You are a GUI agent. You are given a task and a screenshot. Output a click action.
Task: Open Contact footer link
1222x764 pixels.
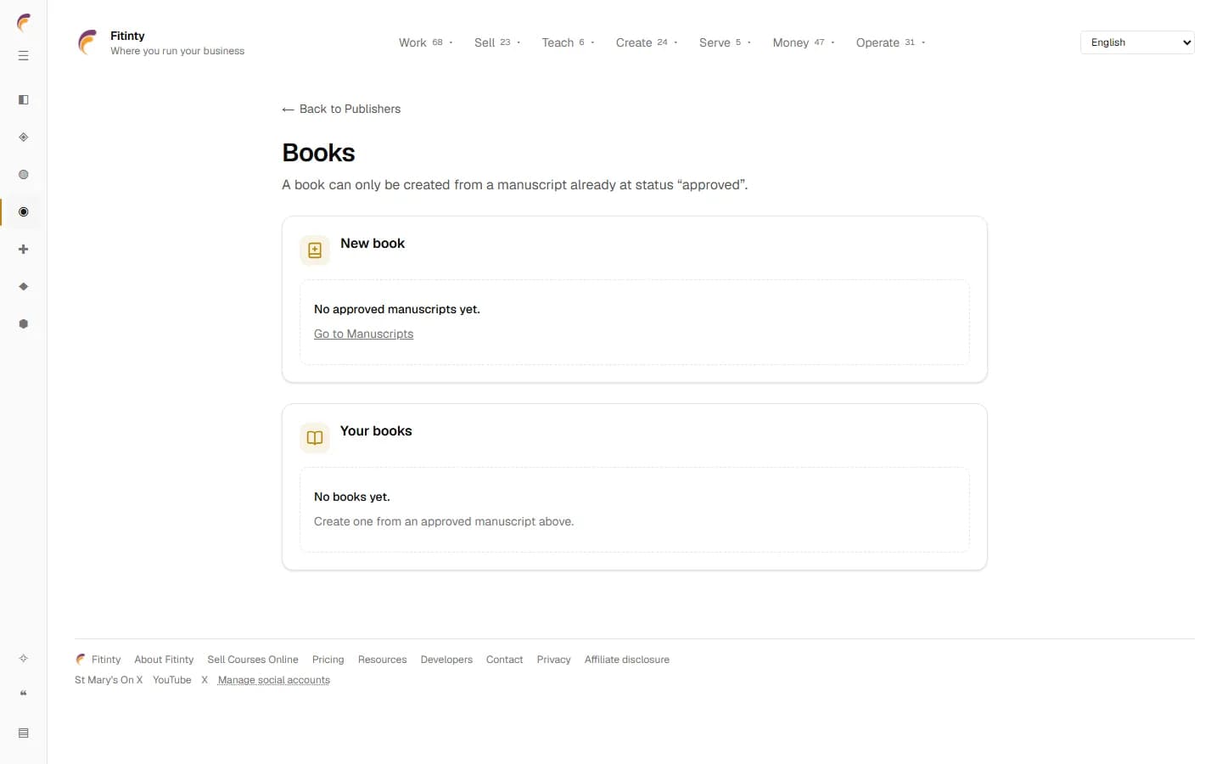point(504,660)
